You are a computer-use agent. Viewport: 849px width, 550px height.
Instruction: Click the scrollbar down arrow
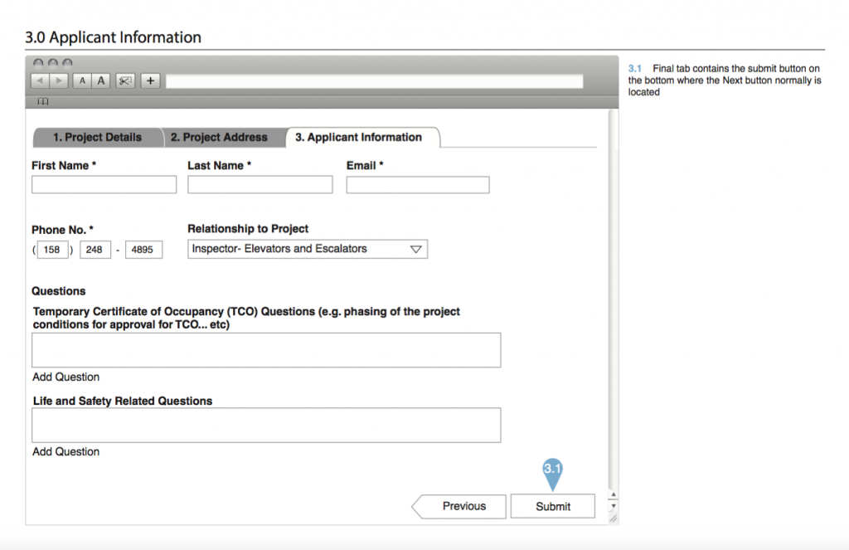click(613, 505)
